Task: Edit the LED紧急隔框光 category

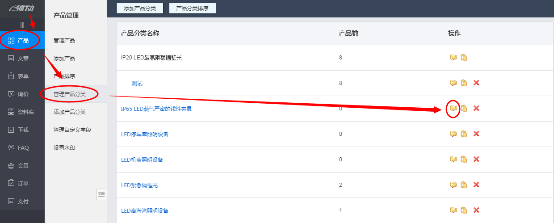Action: coord(453,185)
